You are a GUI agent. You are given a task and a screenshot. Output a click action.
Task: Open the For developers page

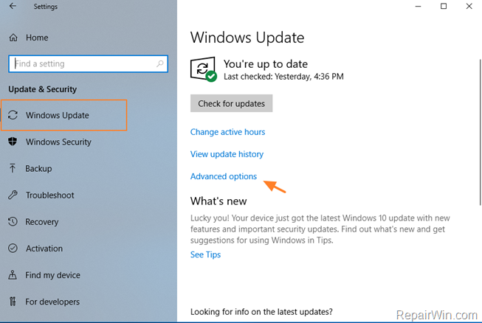(52, 302)
